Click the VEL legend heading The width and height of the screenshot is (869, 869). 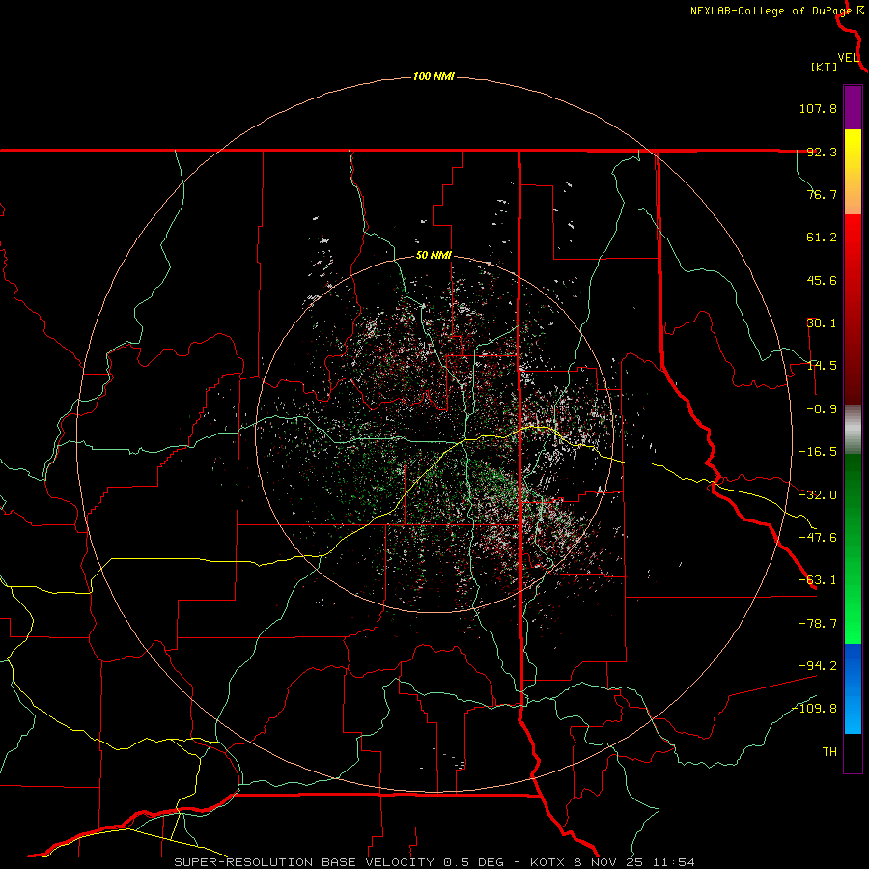848,57
